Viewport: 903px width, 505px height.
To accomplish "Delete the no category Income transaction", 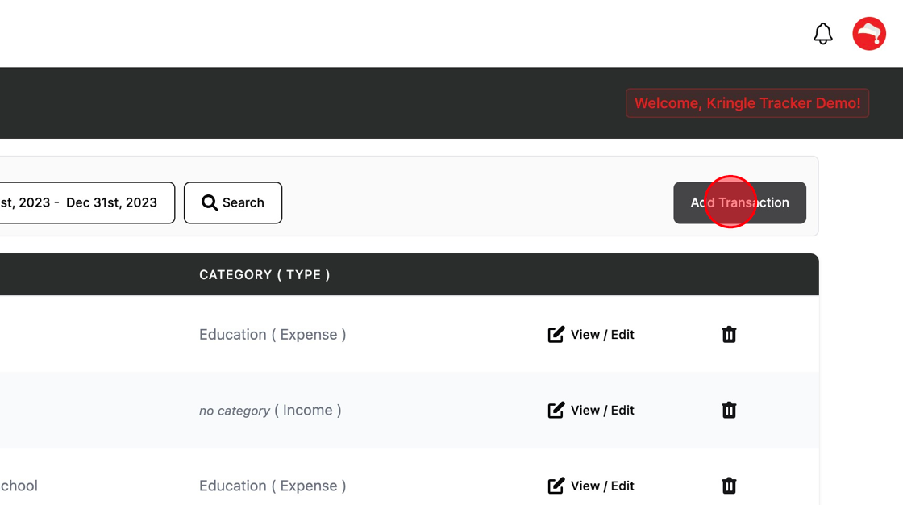I will coord(729,410).
